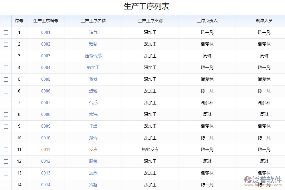Image resolution: width=285 pixels, height=190 pixels.
Task: Tick the checkbox for row 1 造气
Action: pyautogui.click(x=6, y=32)
